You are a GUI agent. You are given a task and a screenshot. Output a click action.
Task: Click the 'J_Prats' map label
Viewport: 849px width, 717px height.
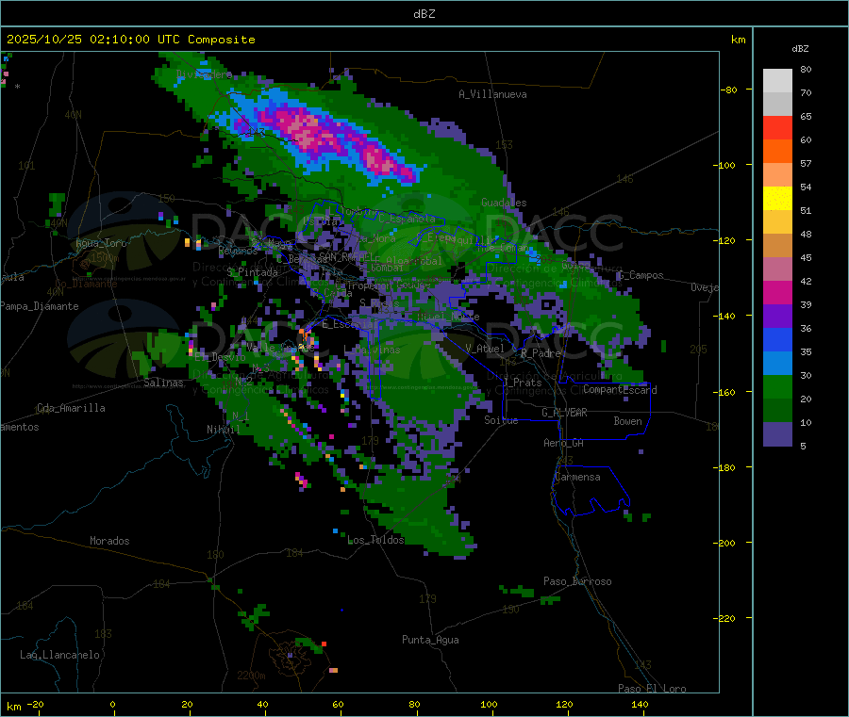(523, 383)
